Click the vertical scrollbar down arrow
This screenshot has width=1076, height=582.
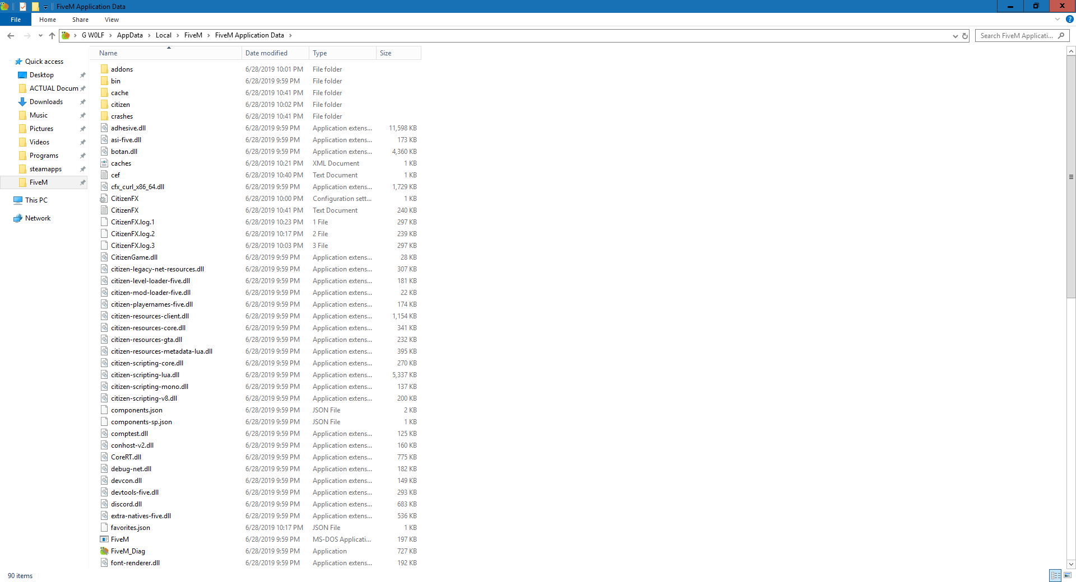[x=1071, y=564]
